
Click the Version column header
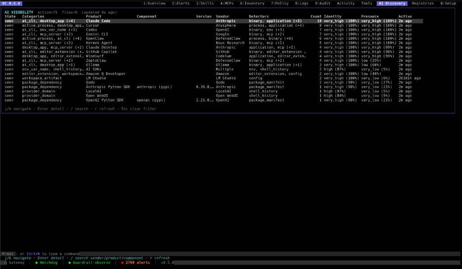tap(203, 17)
